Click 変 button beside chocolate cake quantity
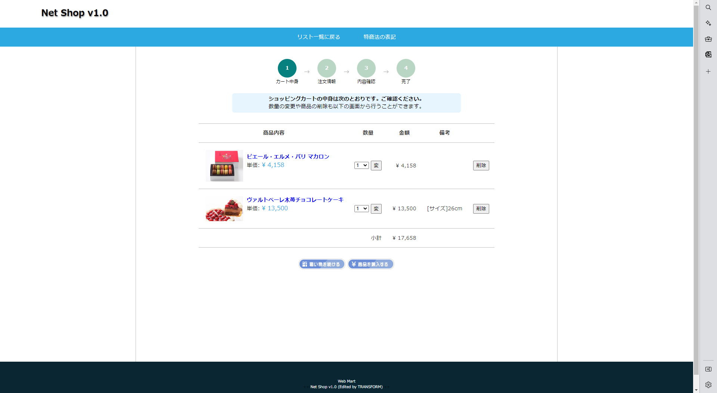The height and width of the screenshot is (393, 717). tap(376, 209)
